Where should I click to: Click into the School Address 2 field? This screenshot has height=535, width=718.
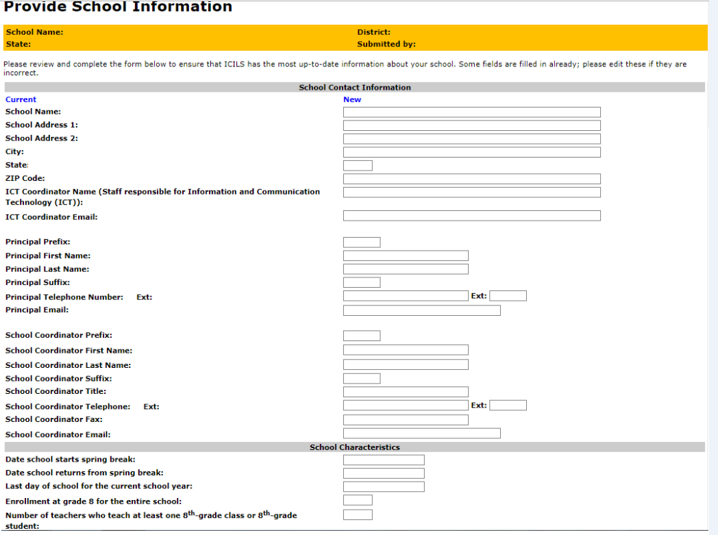(471, 139)
